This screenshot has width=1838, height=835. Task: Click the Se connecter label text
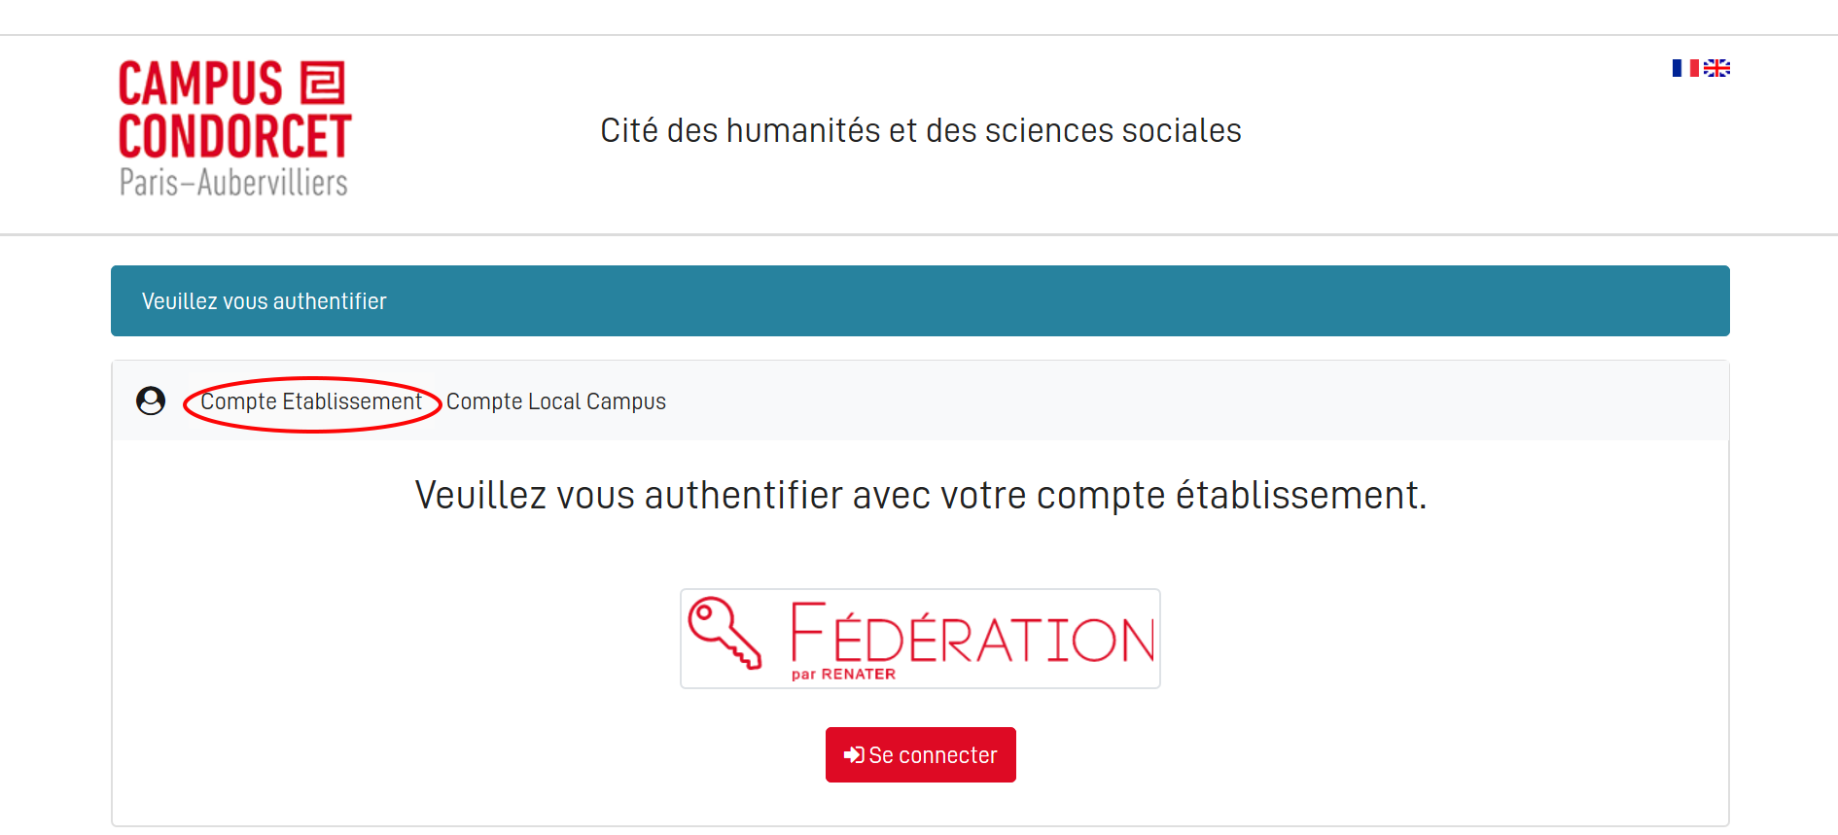(933, 755)
